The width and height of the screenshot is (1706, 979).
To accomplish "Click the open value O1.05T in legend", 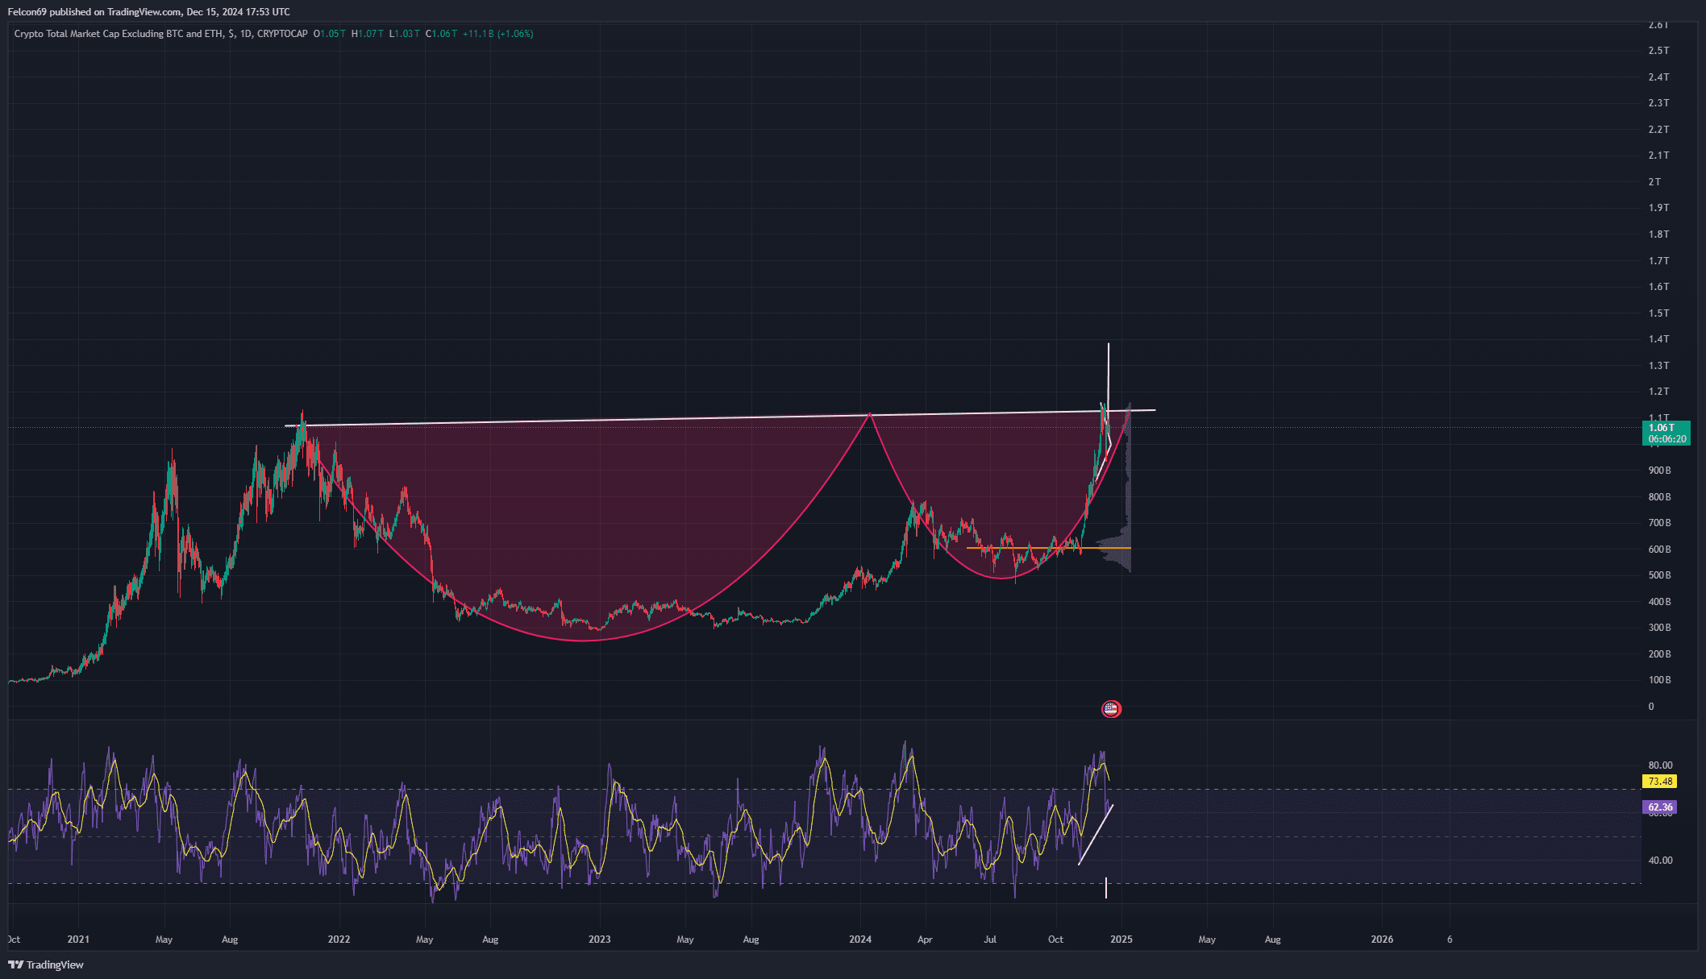I will 330,34.
